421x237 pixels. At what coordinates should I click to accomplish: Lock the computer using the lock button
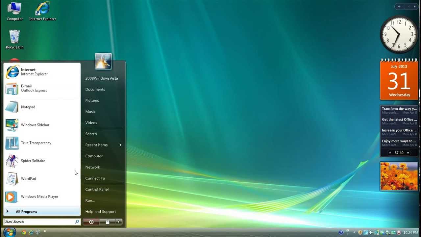107,222
